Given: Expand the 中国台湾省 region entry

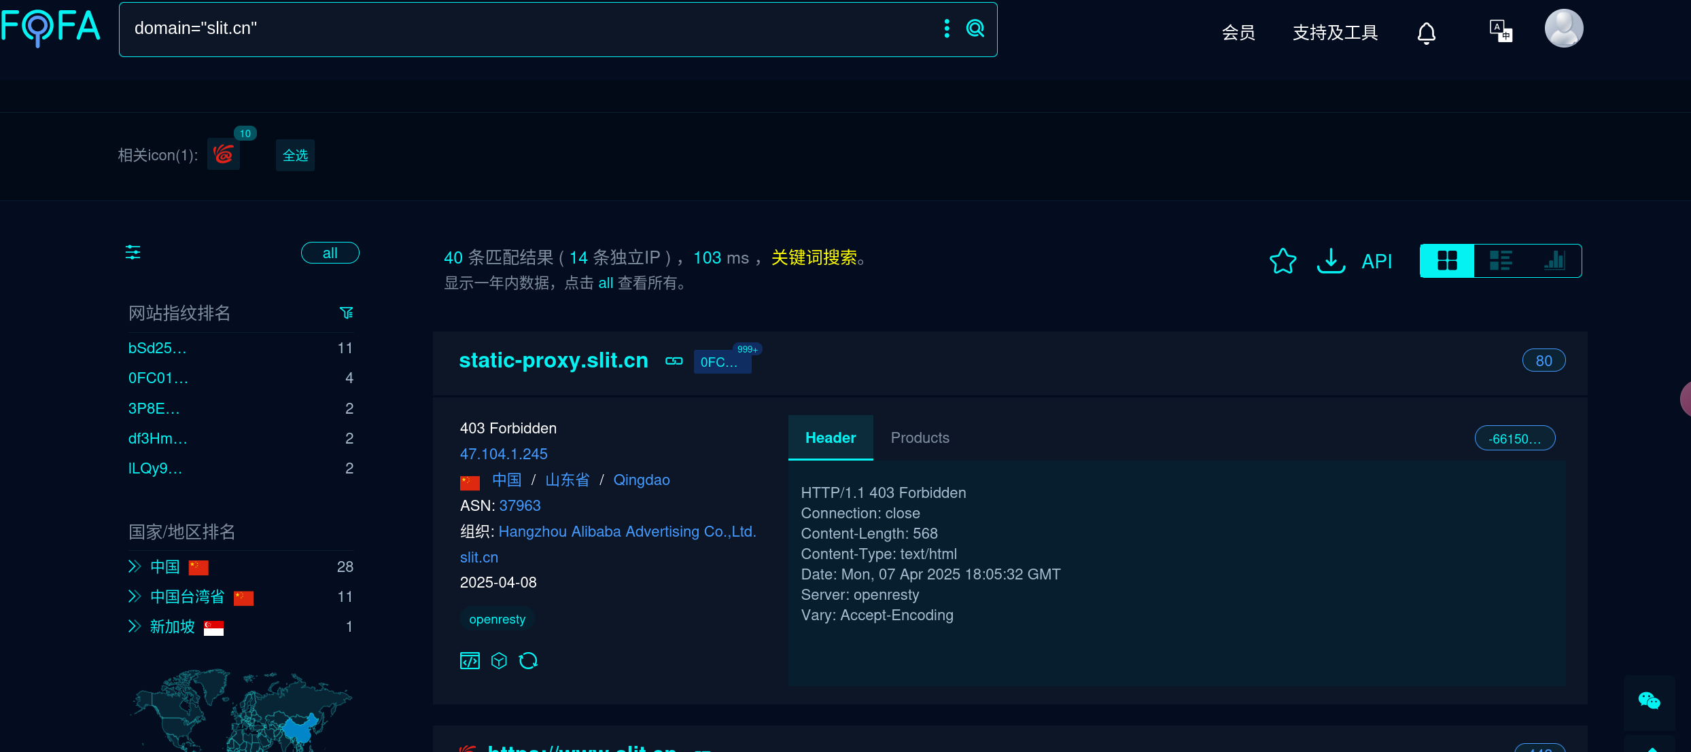Looking at the screenshot, I should [x=135, y=596].
